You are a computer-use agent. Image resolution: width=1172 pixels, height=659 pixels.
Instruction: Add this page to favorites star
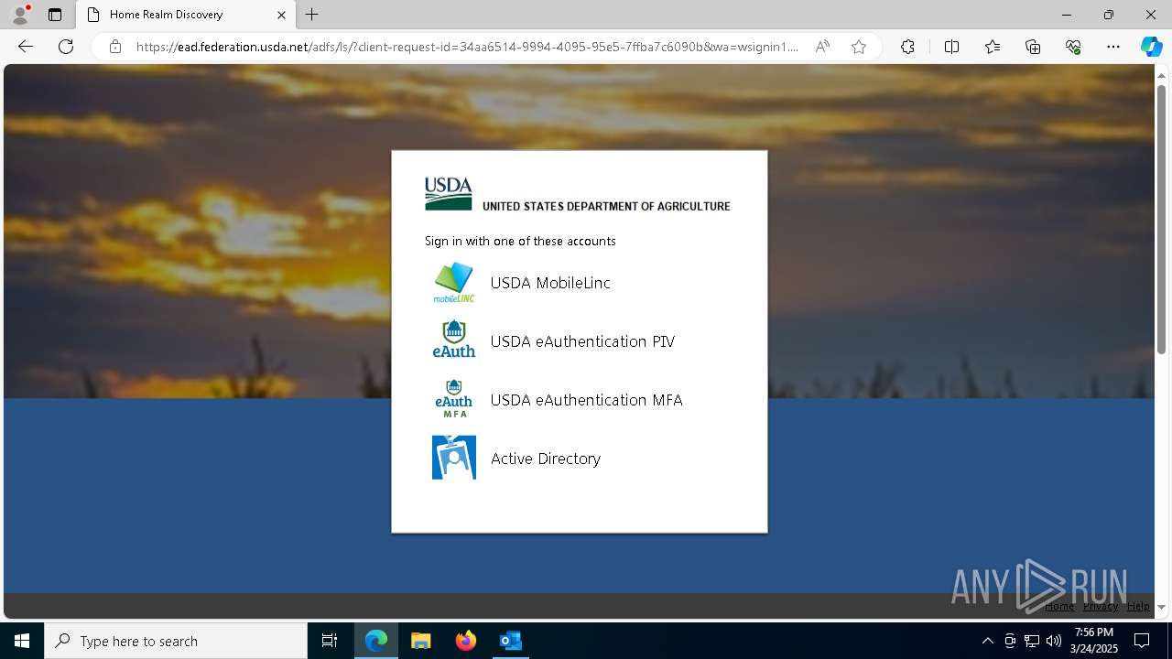point(859,47)
